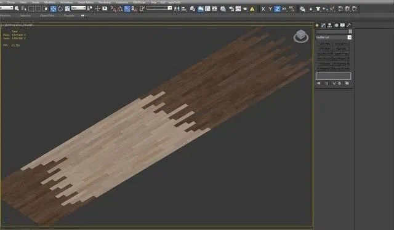Activate the Select Object tool
Screen dimensions: 394x230
17,9
